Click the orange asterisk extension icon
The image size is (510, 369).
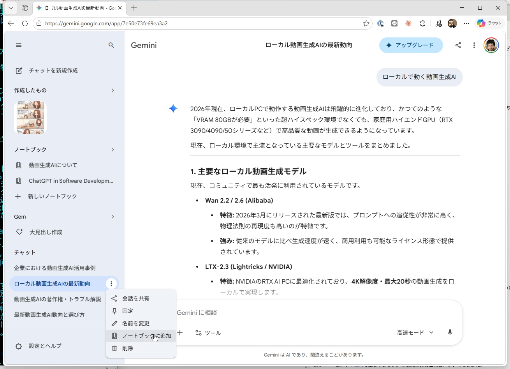point(408,23)
